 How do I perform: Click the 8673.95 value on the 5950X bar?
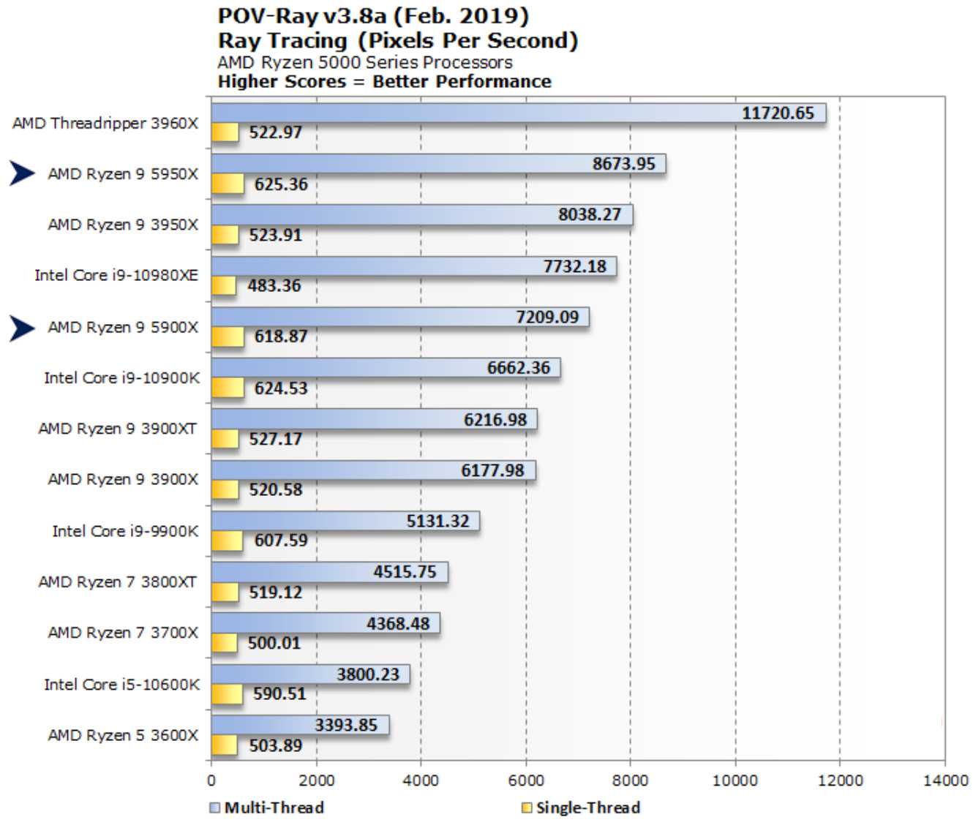click(623, 164)
